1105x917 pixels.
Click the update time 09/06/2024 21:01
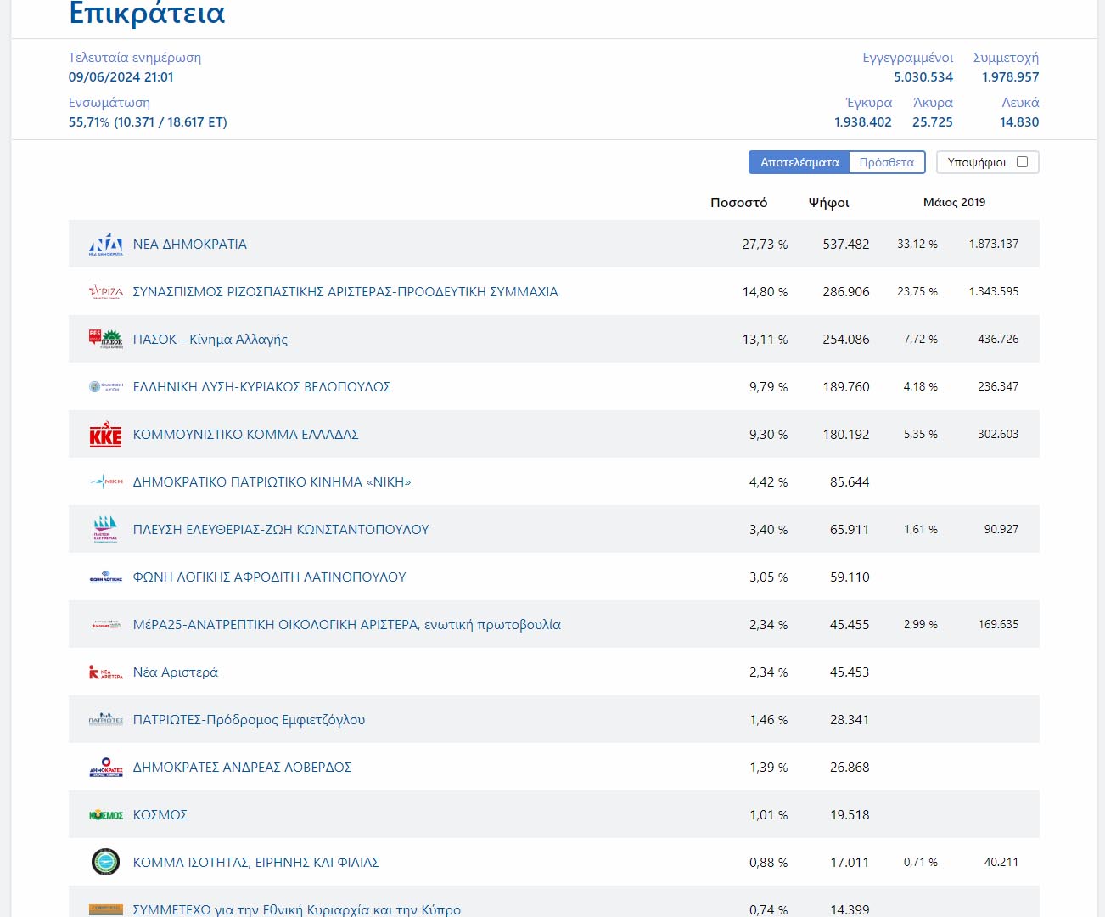(x=121, y=77)
